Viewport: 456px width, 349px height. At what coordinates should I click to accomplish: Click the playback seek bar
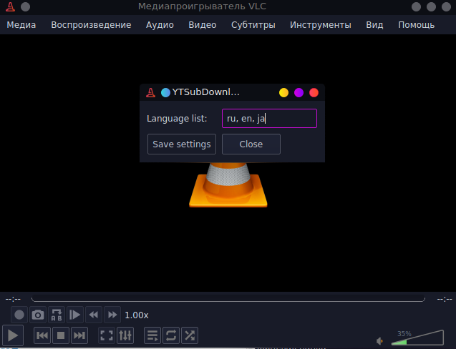(228, 298)
